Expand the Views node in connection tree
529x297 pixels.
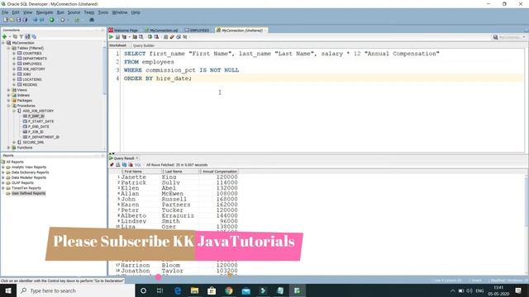pyautogui.click(x=9, y=90)
